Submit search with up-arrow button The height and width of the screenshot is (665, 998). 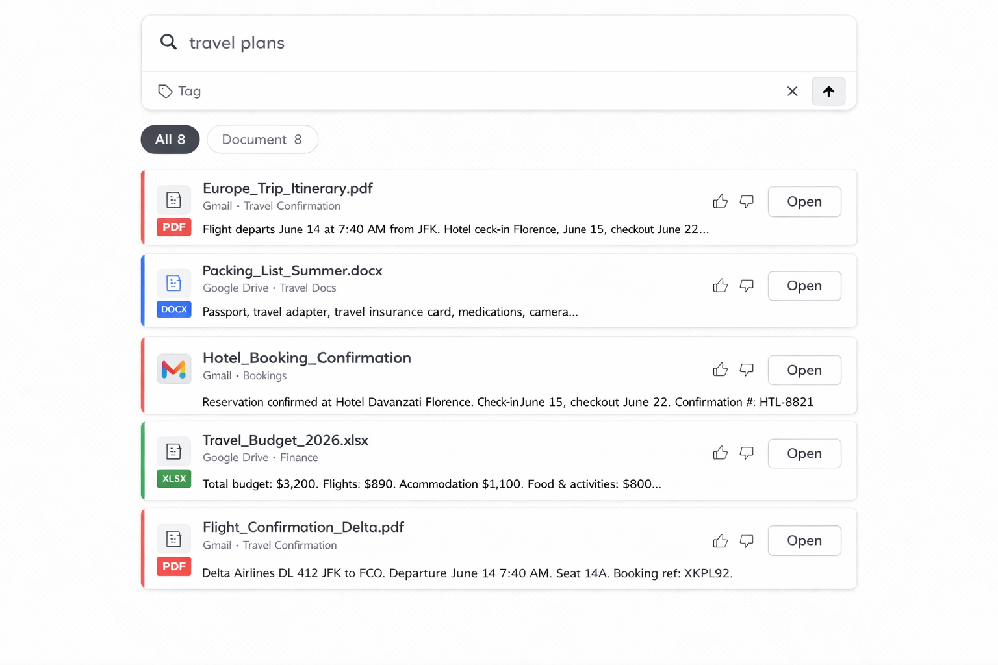(828, 92)
